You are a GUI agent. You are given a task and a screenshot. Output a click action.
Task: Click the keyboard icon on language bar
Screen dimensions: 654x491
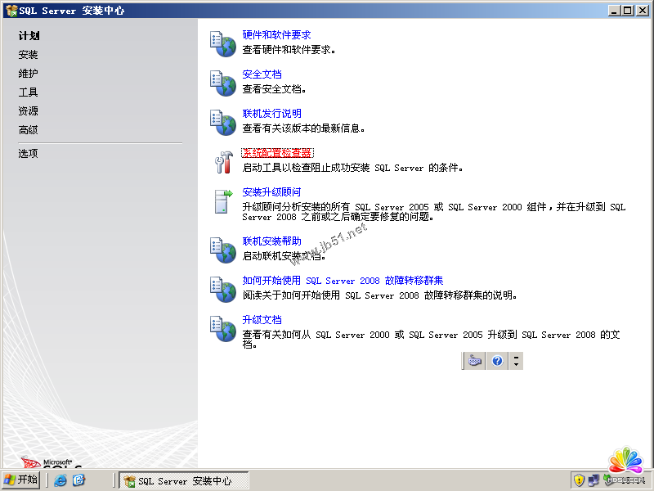click(x=475, y=361)
